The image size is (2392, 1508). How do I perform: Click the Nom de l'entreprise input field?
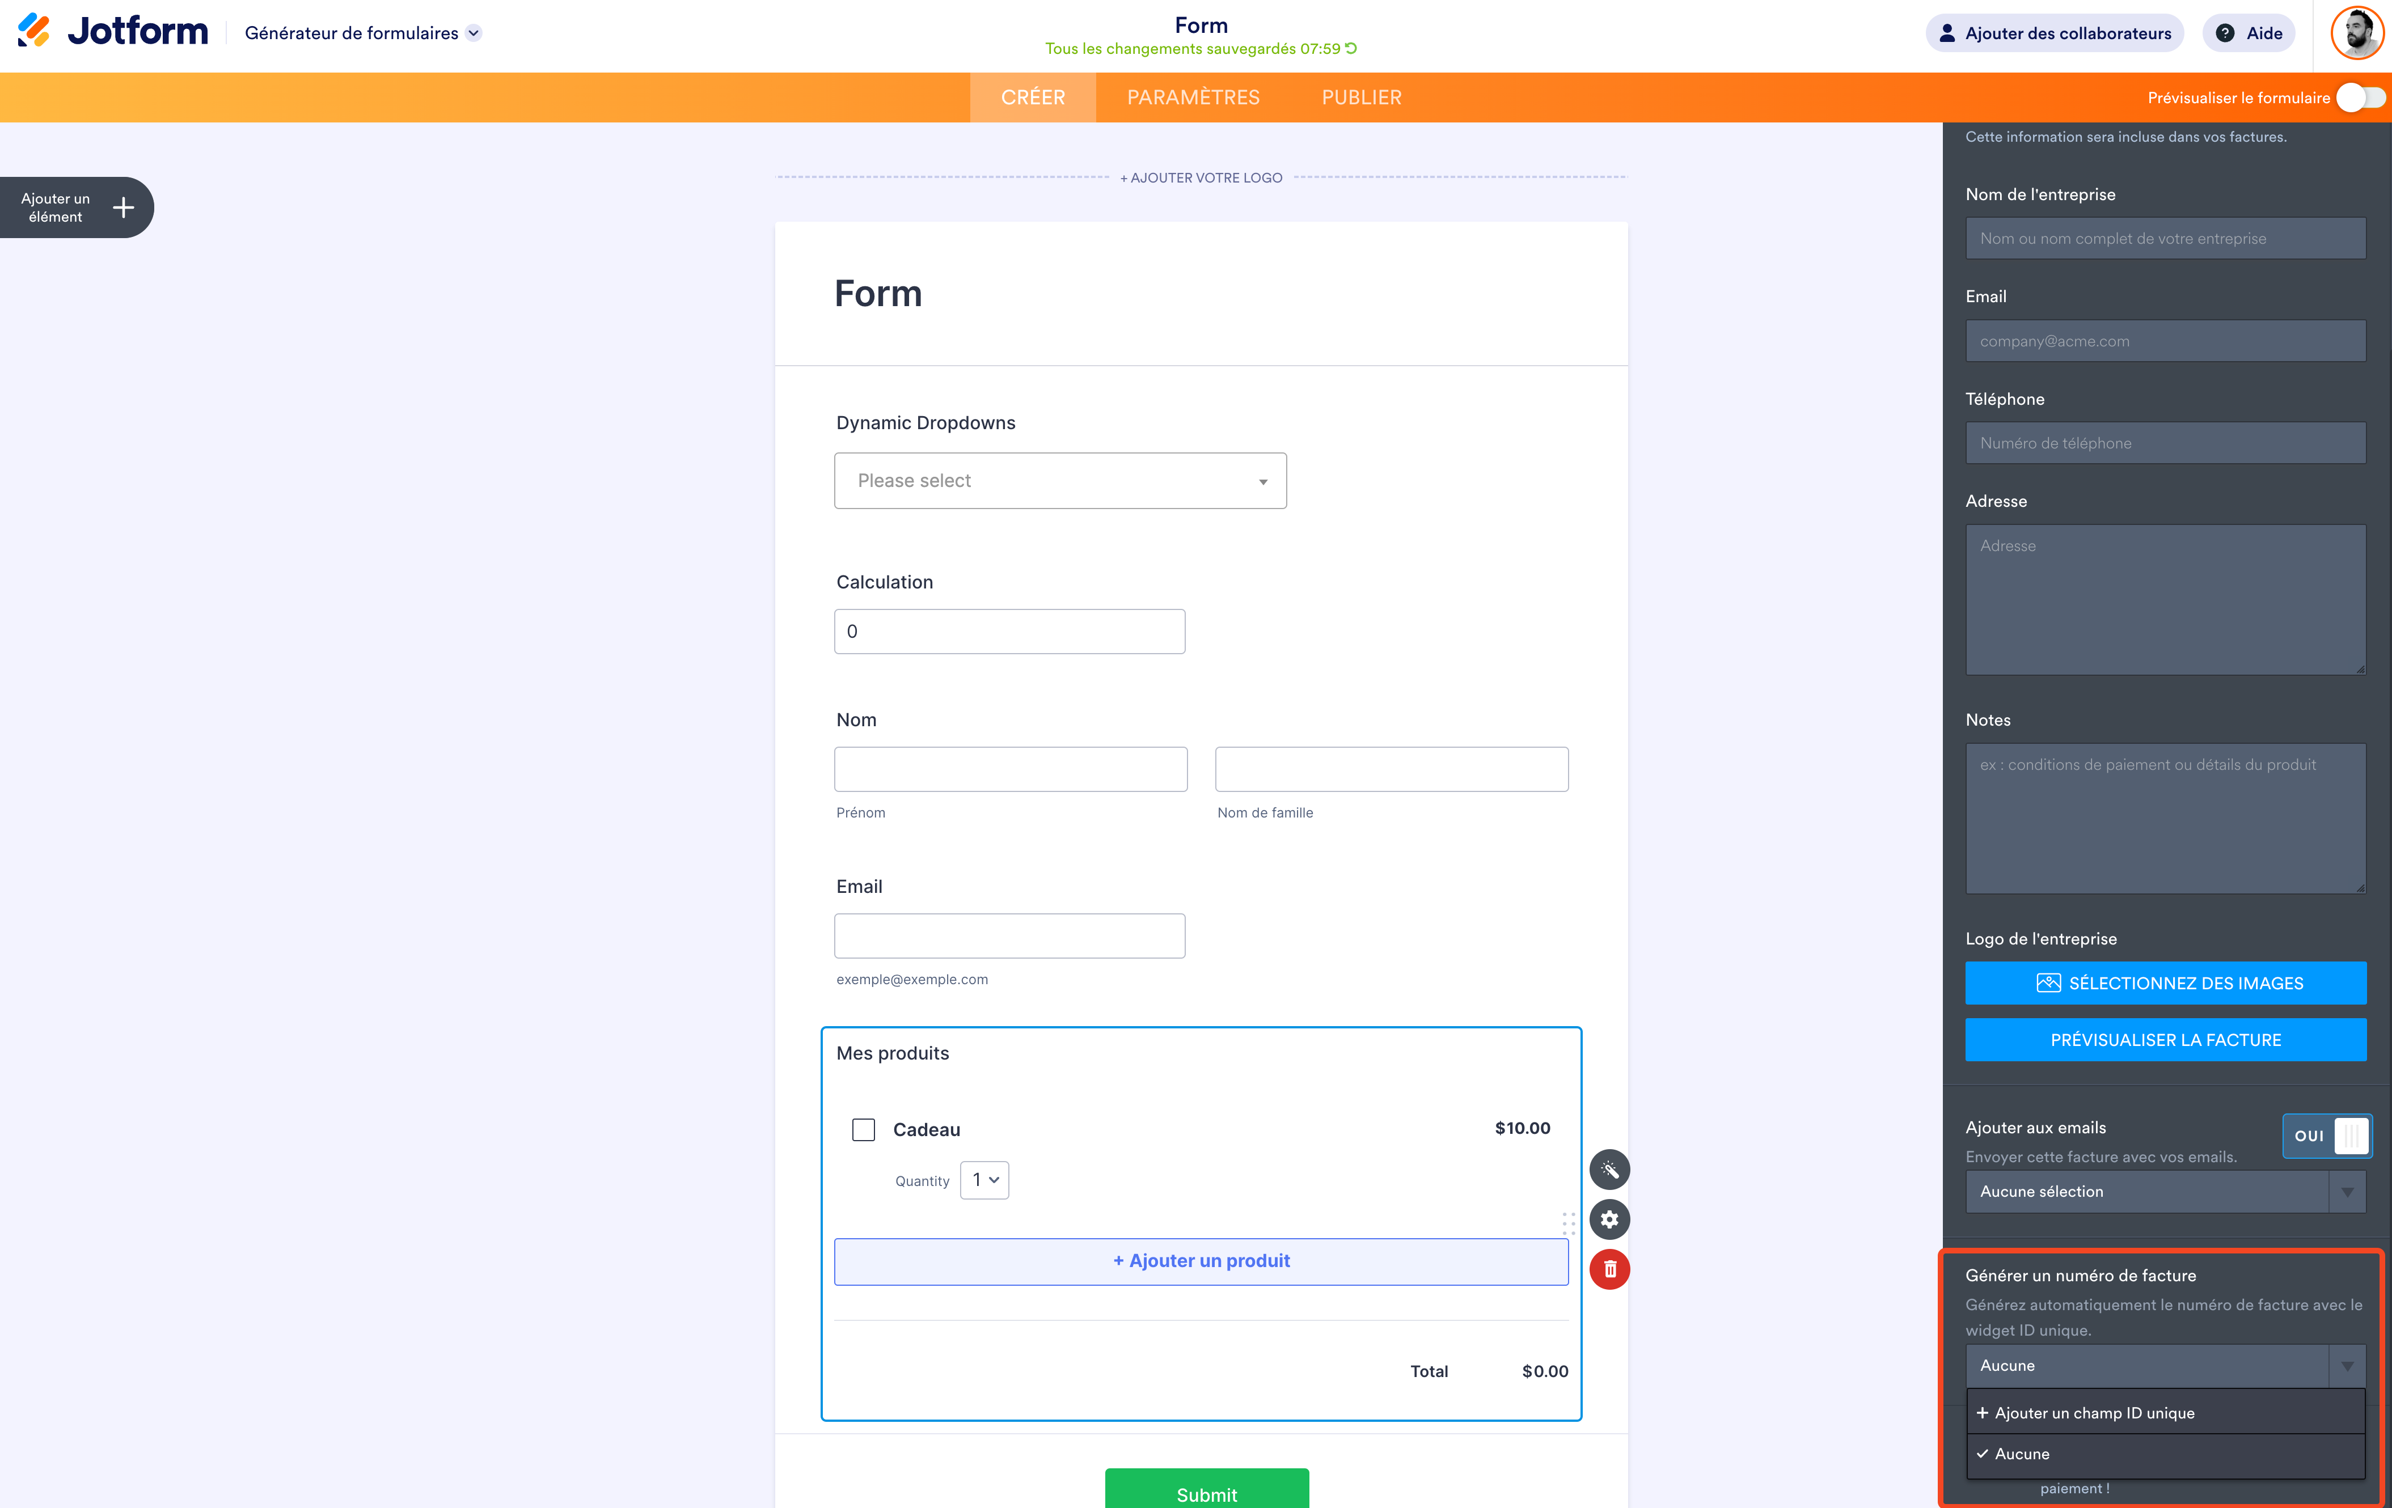2165,238
